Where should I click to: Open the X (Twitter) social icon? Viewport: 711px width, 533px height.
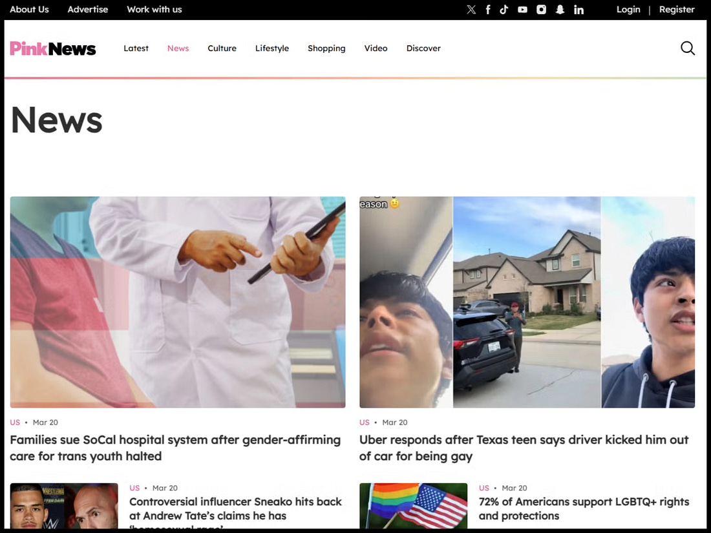click(x=471, y=10)
